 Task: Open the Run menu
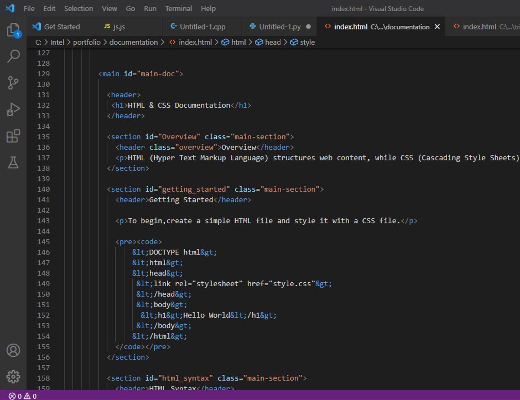click(x=150, y=8)
